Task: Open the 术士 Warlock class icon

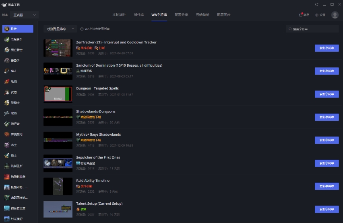Action: coord(7,145)
